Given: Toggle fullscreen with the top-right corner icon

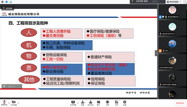Looking at the screenshot, I should tap(185, 2).
